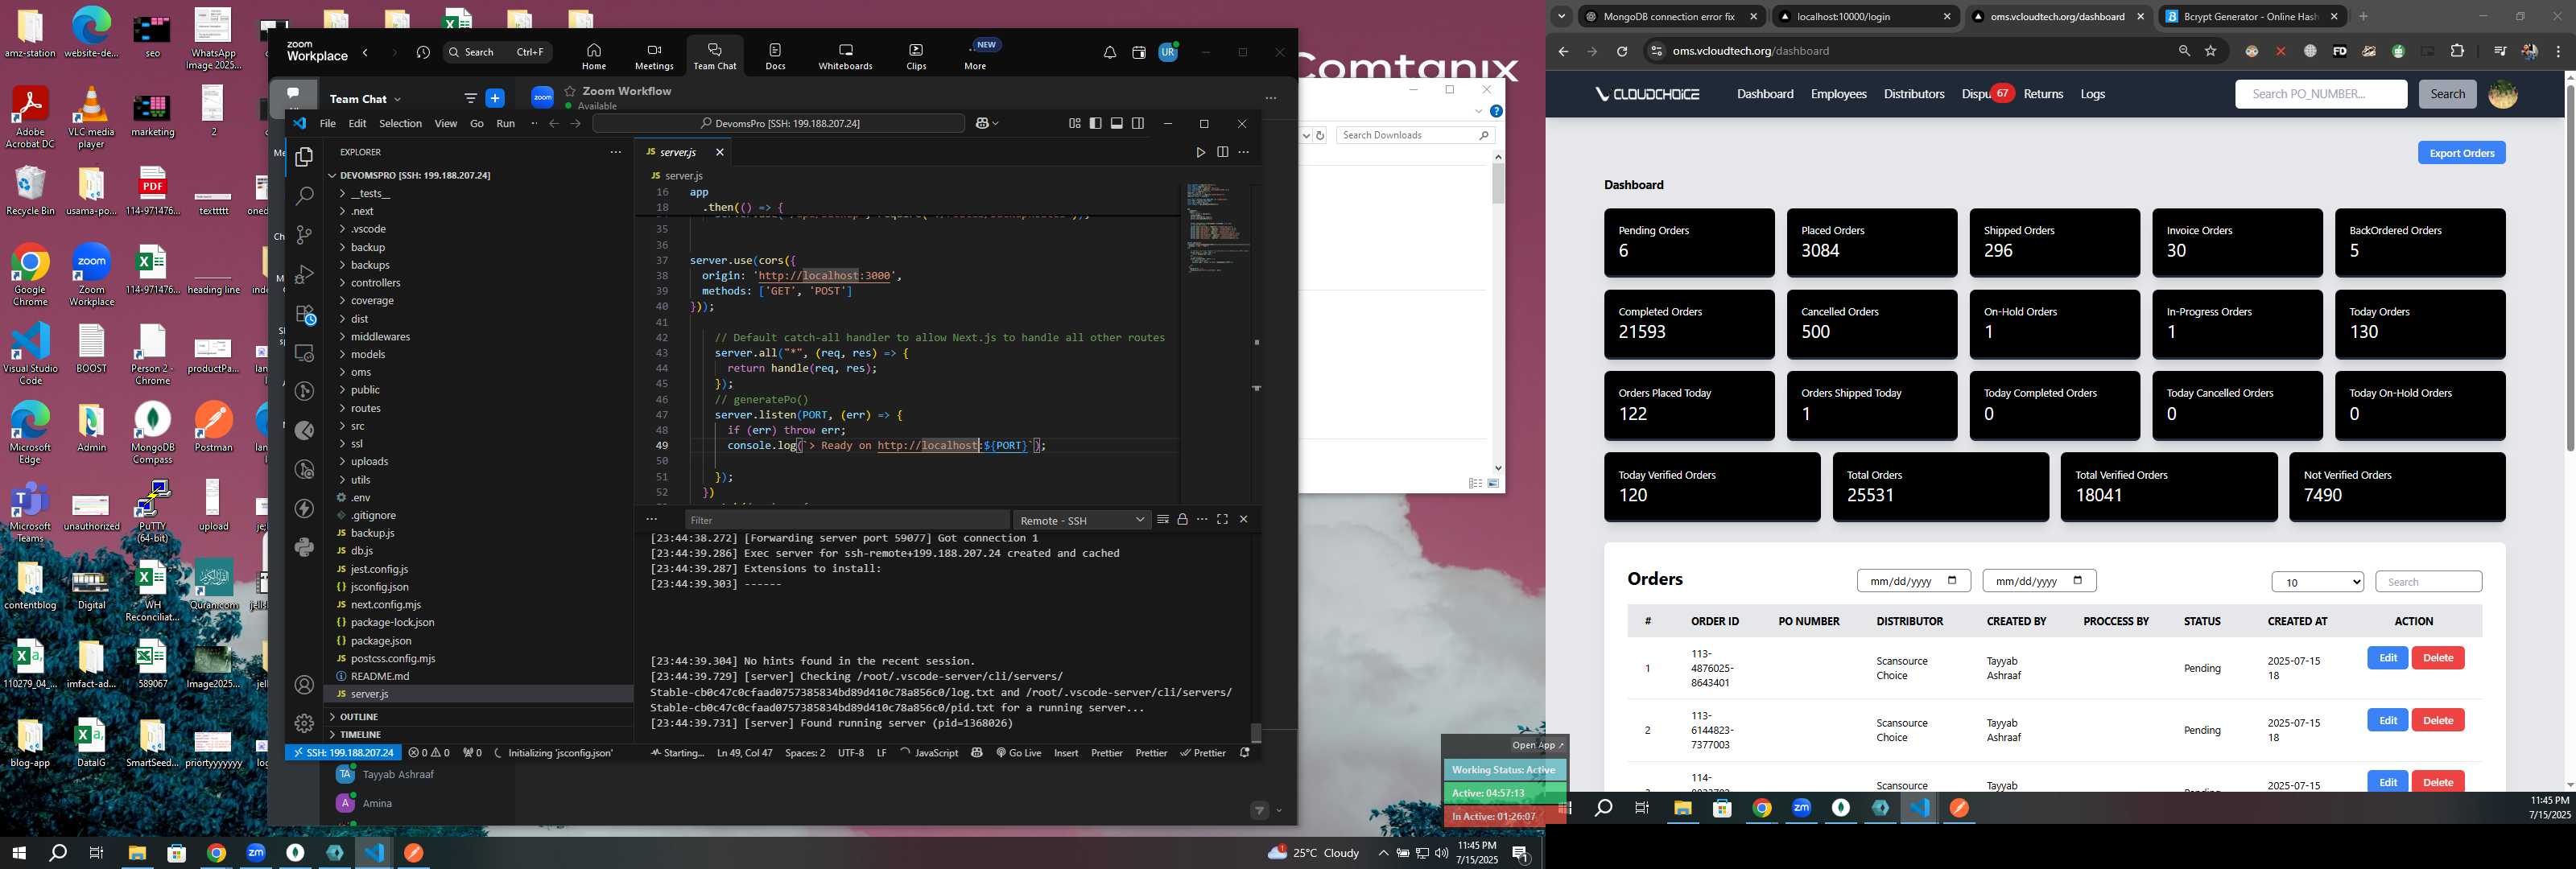The image size is (2576, 869).
Task: Open the View menu in VS Code
Action: [x=446, y=123]
